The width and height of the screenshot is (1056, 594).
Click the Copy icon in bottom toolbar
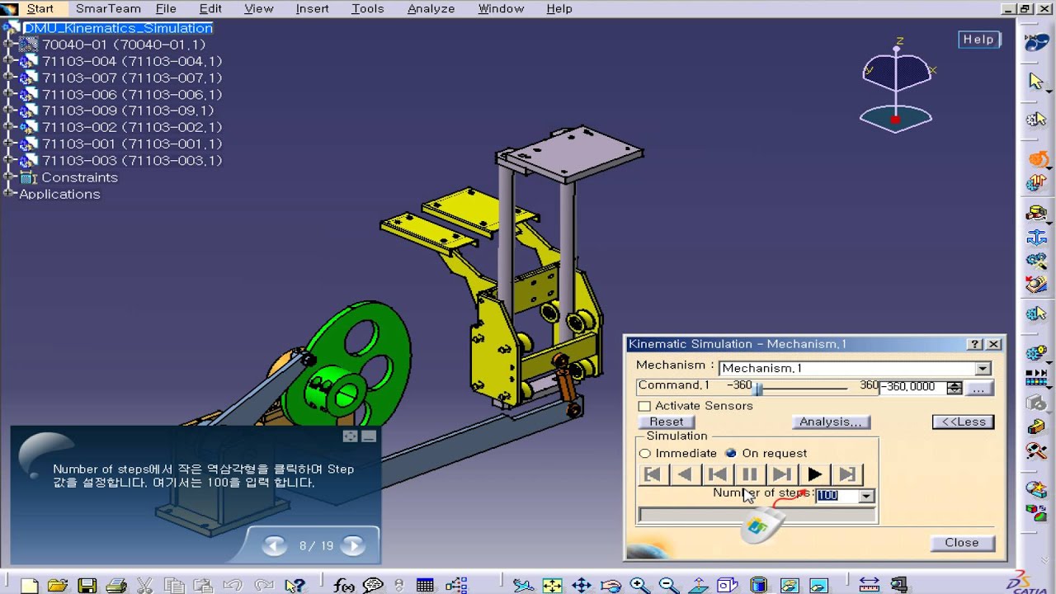click(174, 586)
